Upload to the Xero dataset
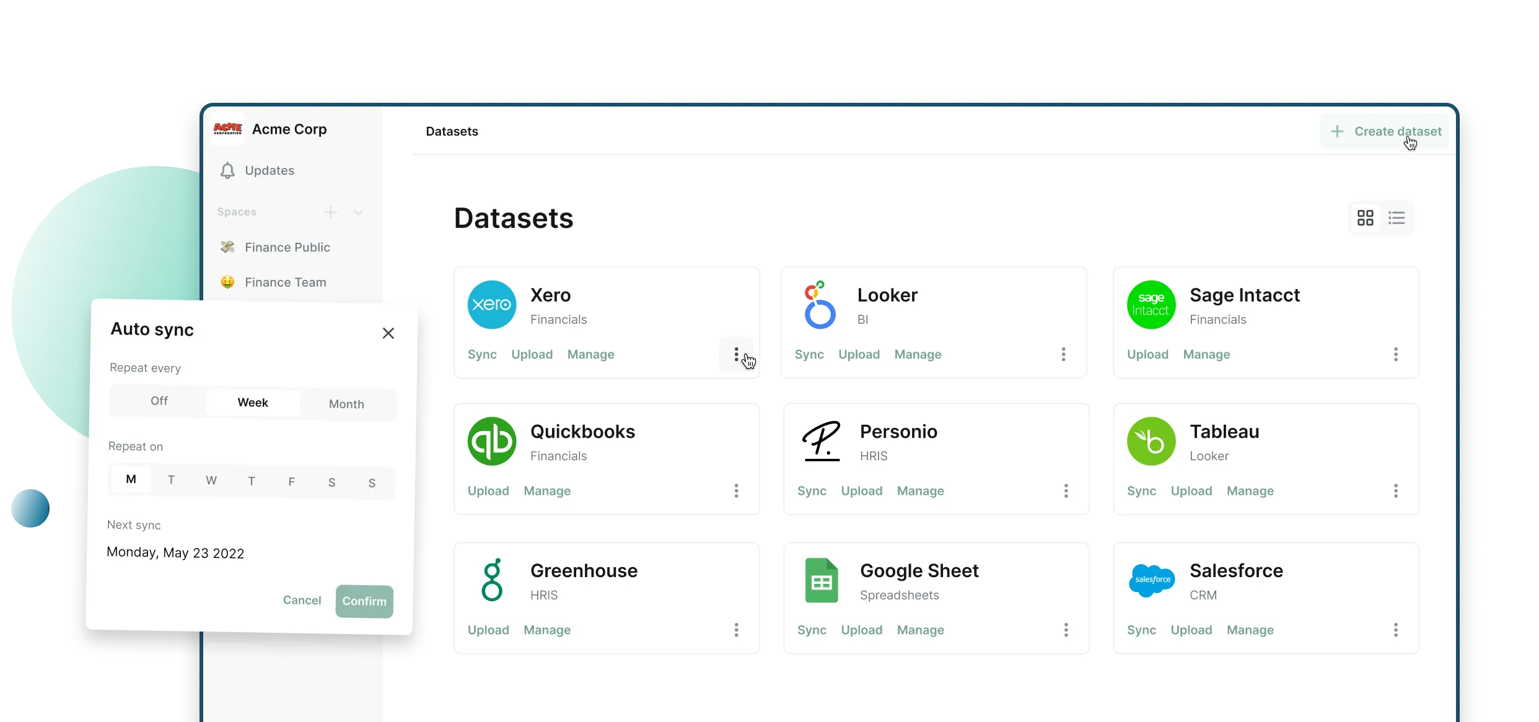Screen dimensions: 1539x722 [x=532, y=354]
